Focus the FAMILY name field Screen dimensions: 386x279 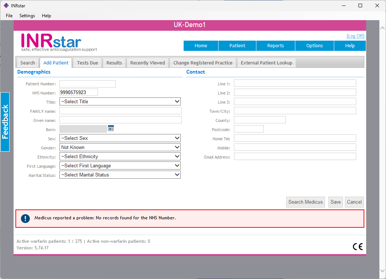pos(120,111)
